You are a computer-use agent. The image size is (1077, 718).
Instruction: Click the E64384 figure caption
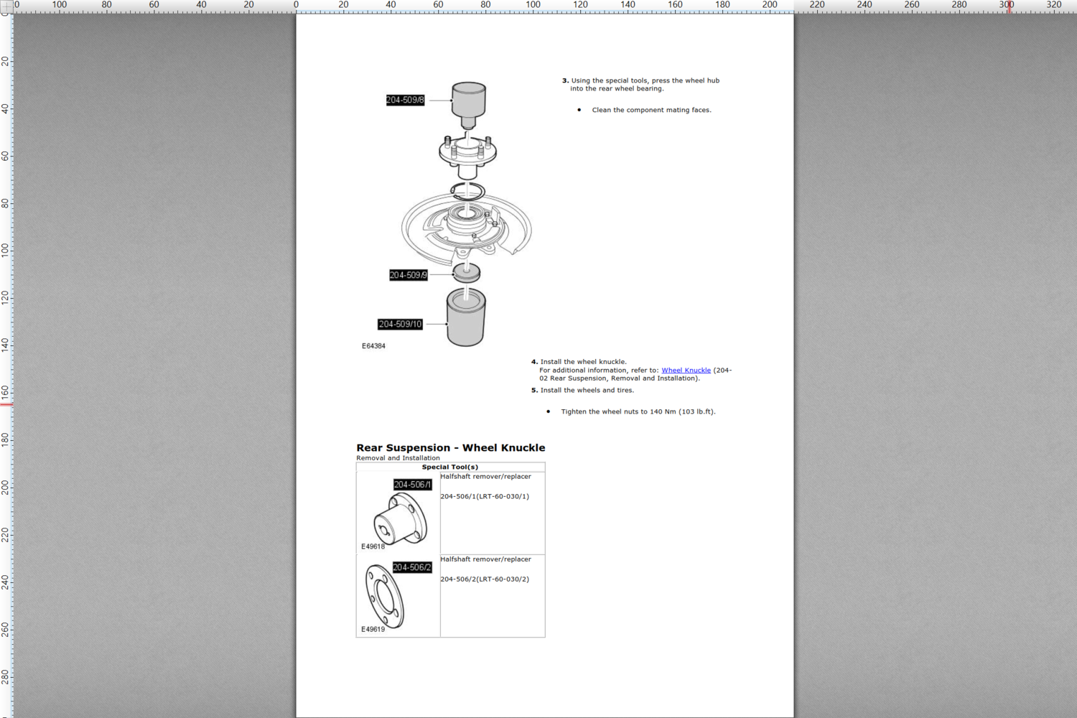point(373,346)
